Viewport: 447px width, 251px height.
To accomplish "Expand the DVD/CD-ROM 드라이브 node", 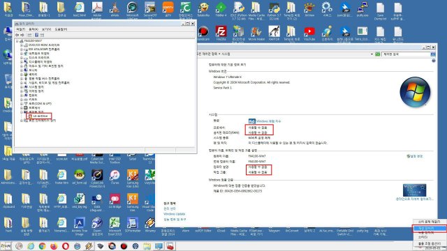I will (x=22, y=45).
